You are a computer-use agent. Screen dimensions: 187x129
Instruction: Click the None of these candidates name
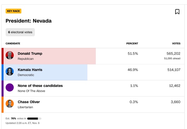pos(40,86)
